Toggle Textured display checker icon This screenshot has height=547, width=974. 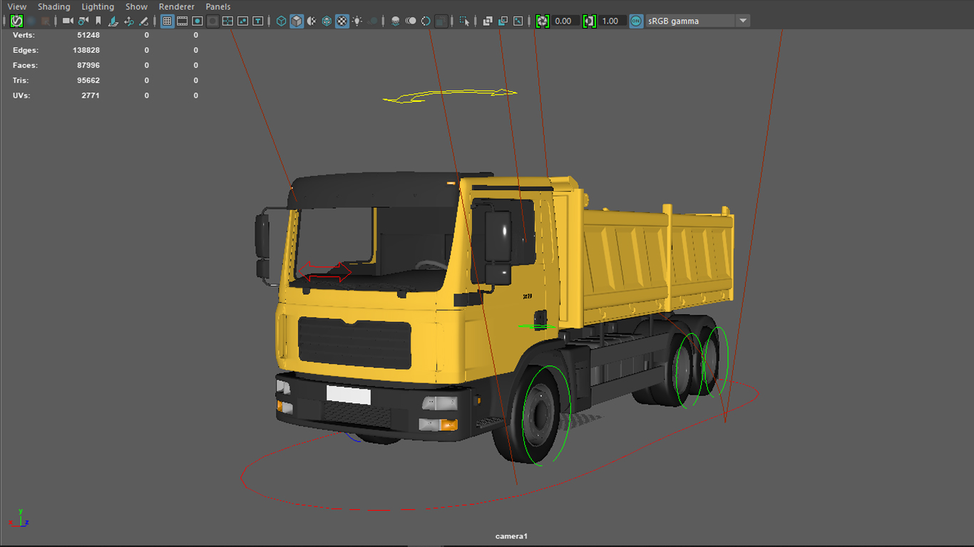click(x=342, y=21)
